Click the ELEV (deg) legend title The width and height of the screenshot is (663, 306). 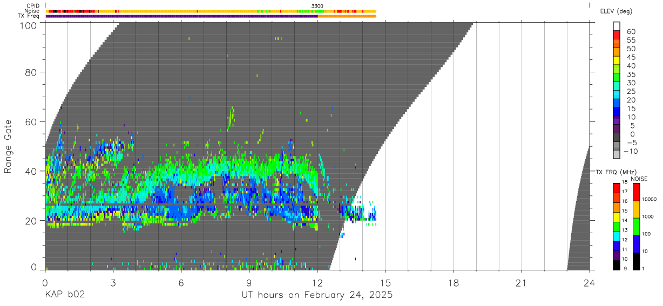(616, 11)
